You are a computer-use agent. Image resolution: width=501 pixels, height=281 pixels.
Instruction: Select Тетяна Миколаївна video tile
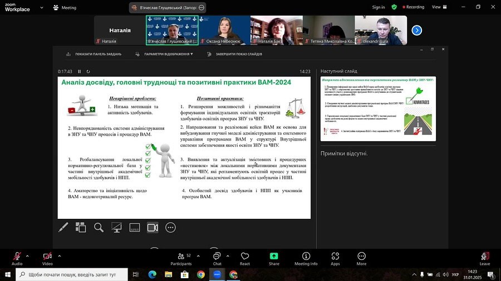coord(328,31)
